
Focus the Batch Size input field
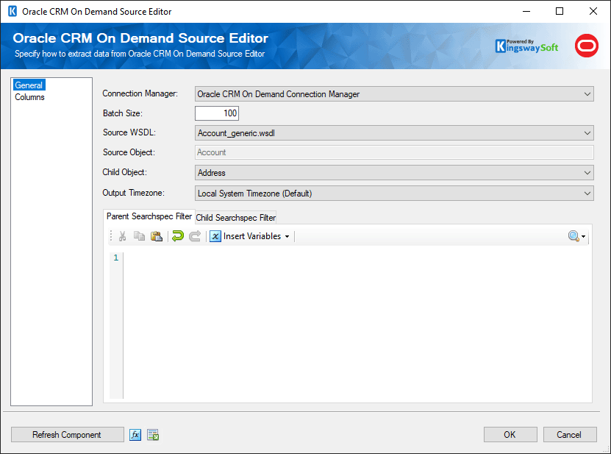click(217, 113)
